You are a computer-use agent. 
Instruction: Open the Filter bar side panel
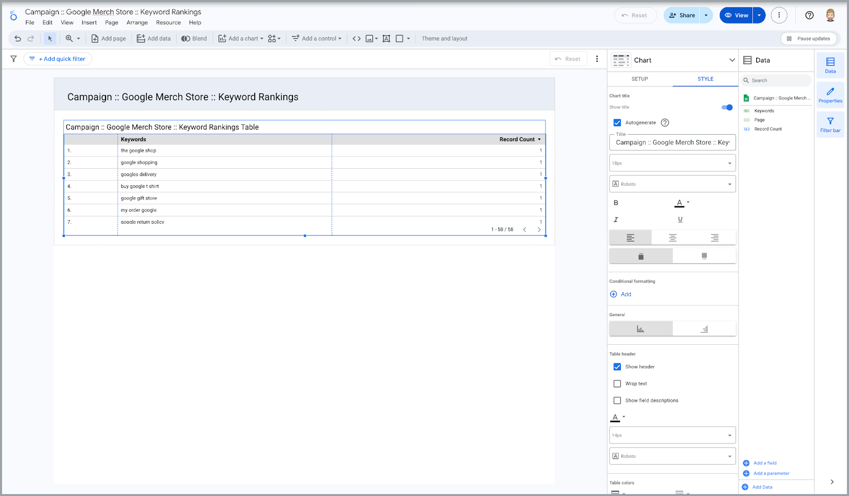pyautogui.click(x=830, y=125)
